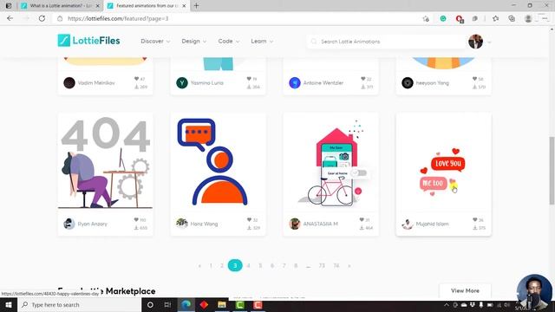This screenshot has width=555, height=312.
Task: Go to previous page with left chevron
Action: click(199, 266)
